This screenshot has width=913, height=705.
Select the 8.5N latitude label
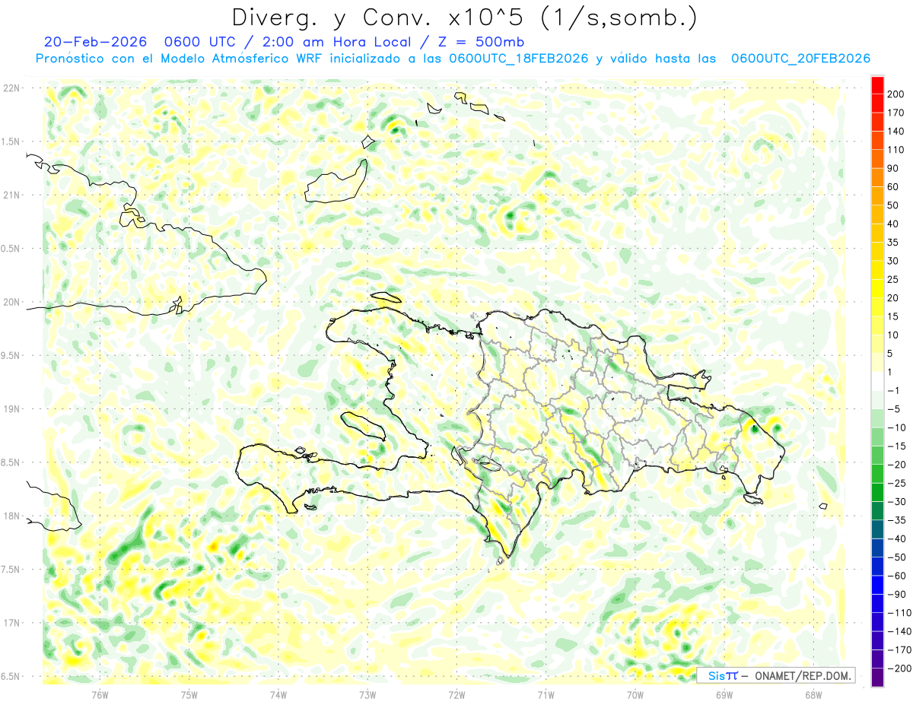click(x=11, y=462)
